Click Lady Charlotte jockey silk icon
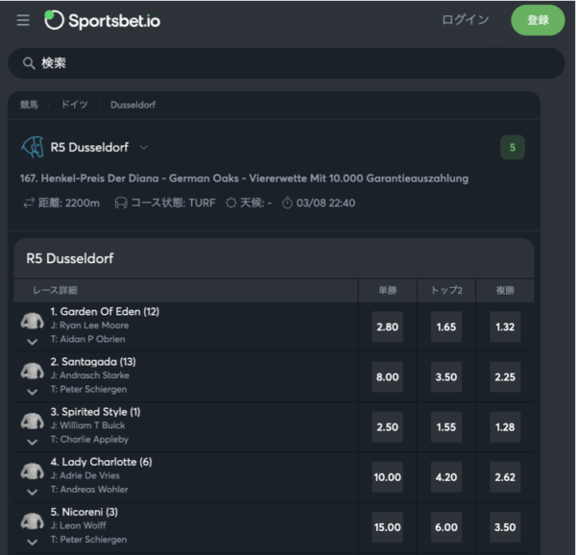The height and width of the screenshot is (555, 576). pos(33,471)
